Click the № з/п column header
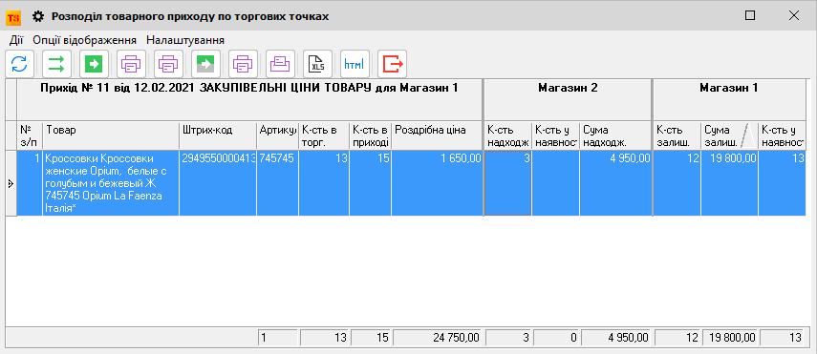 (30, 135)
